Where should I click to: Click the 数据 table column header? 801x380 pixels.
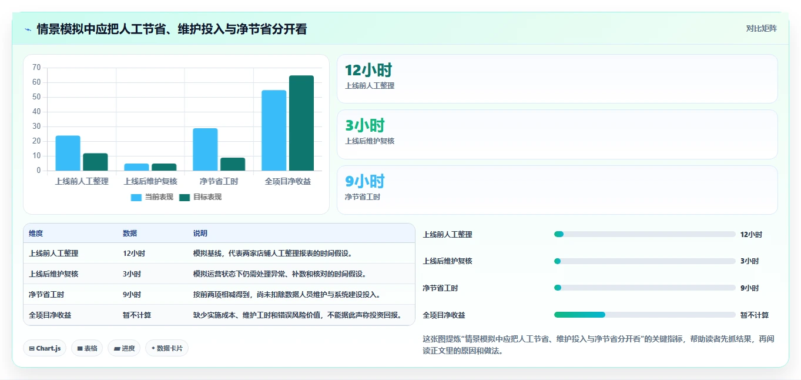(x=130, y=234)
